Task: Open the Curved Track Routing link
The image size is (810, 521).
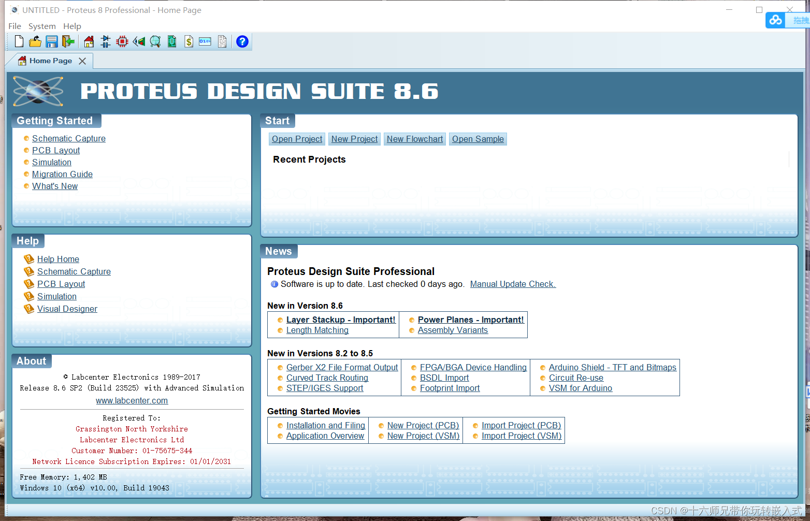Action: click(x=327, y=378)
